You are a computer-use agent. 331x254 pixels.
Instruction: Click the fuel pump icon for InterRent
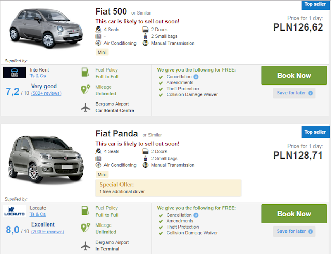(x=86, y=73)
